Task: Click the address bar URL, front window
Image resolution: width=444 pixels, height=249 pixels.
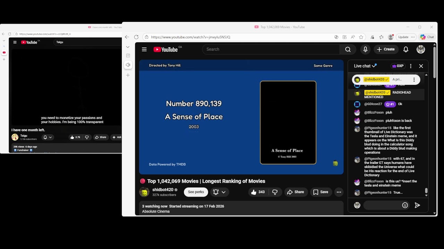Action: 190,37
